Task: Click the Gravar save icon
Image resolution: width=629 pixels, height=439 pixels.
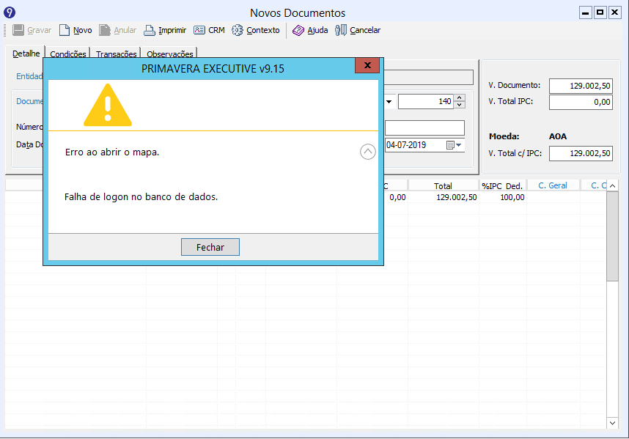Action: click(18, 31)
